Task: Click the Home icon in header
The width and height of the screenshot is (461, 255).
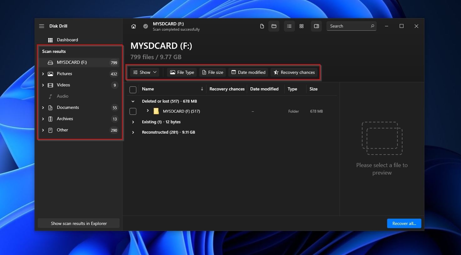Action: coord(134,26)
